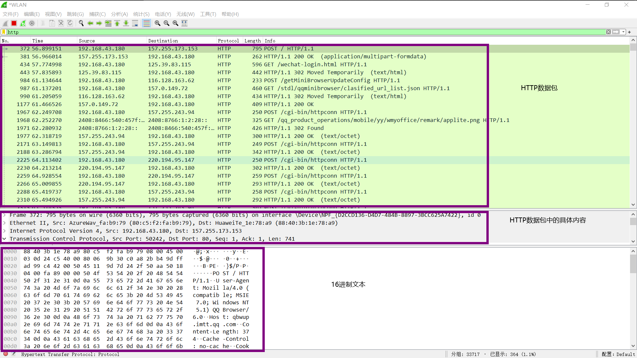The image size is (637, 358).
Task: Reset text to normal size icon
Action: coord(176,23)
